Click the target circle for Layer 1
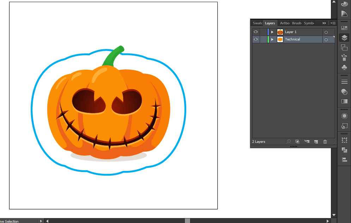This screenshot has height=223, width=351. (326, 32)
